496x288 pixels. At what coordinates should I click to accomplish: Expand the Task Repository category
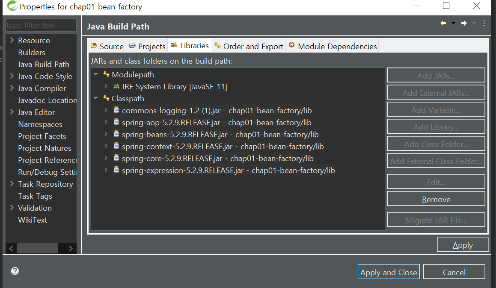click(x=12, y=184)
